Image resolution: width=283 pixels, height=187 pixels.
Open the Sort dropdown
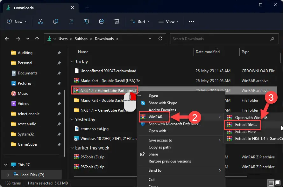click(140, 21)
